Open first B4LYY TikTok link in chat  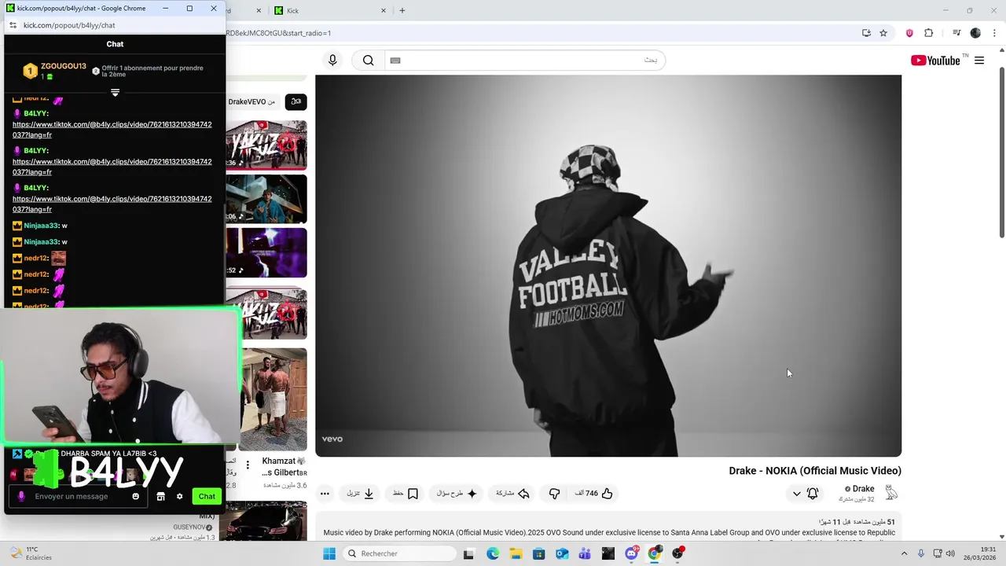click(112, 129)
